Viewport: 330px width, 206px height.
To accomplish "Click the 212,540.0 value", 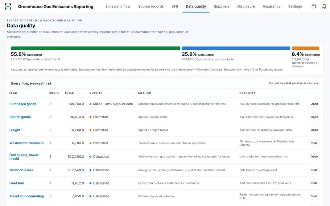I will [76, 170].
